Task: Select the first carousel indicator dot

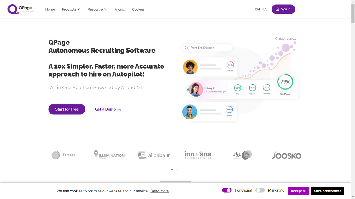Action: pyautogui.click(x=172, y=169)
